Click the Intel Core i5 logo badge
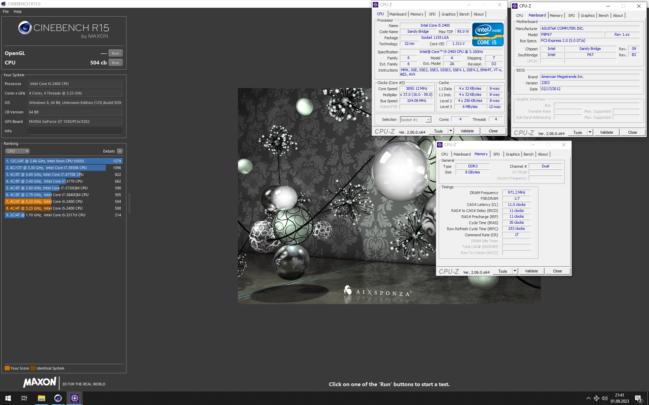Viewport: 649px width, 405px height. click(x=487, y=34)
